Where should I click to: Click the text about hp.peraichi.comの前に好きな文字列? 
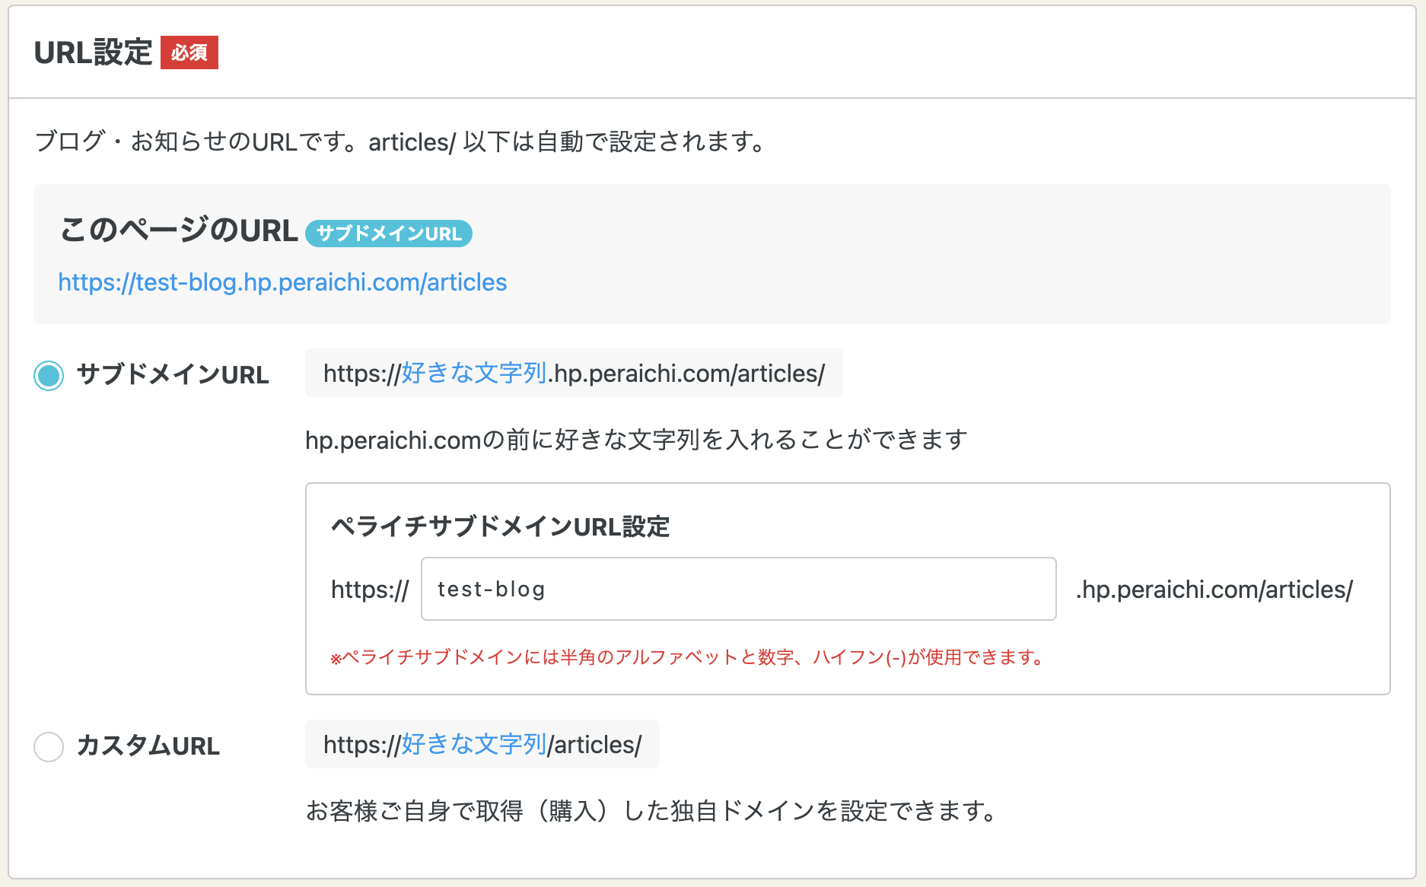click(636, 440)
